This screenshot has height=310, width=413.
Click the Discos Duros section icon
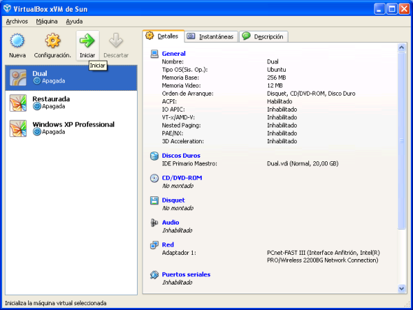point(154,156)
